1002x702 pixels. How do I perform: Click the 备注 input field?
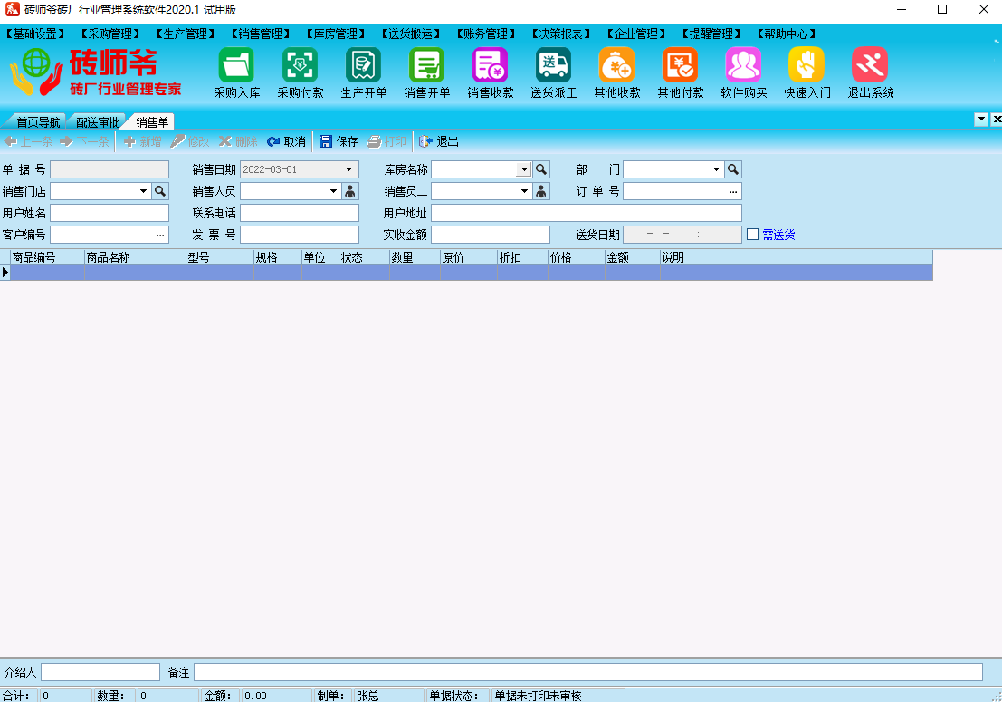pyautogui.click(x=588, y=672)
